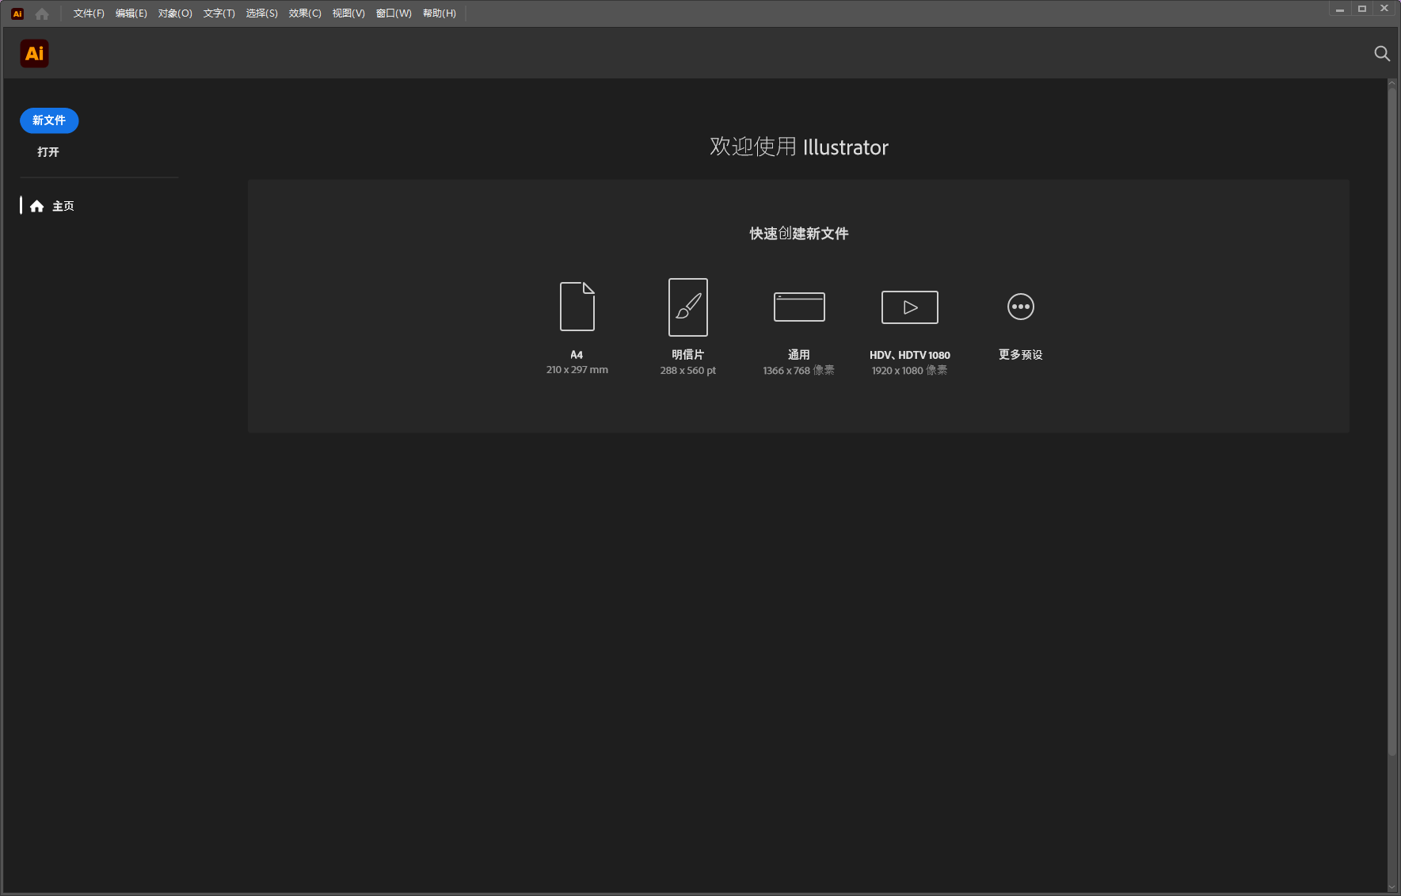Viewport: 1401px width, 896px height.
Task: Open the 视图(V) menu
Action: coord(348,13)
